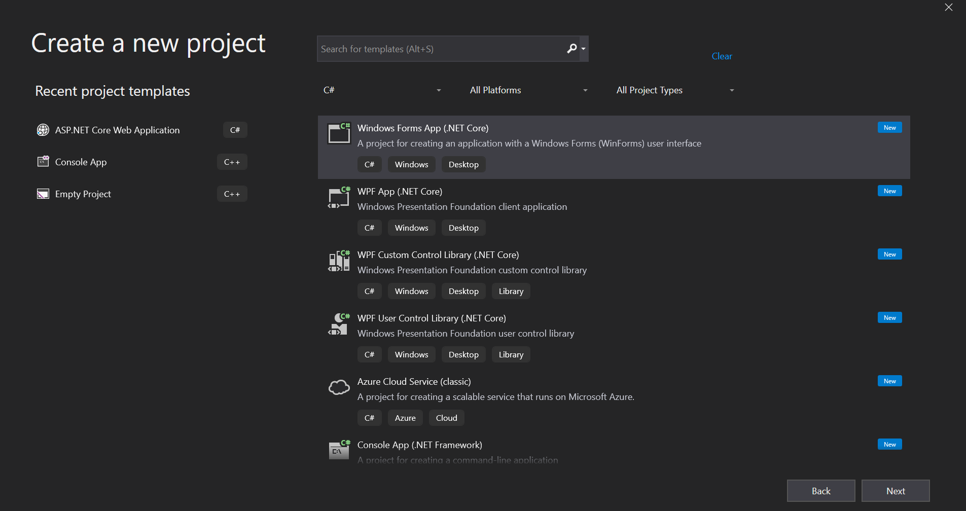Click the C++ tag beside recent Console App
966x511 pixels.
tap(232, 162)
